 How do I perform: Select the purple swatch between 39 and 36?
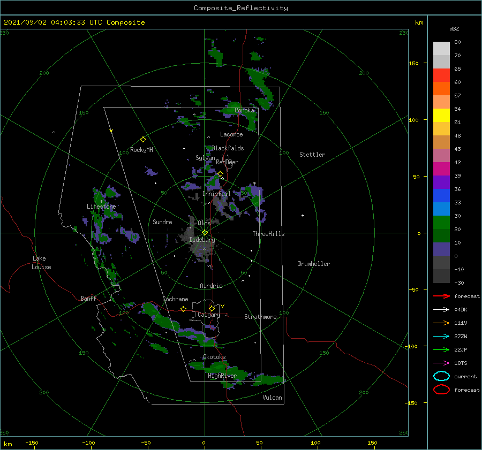pyautogui.click(x=441, y=182)
